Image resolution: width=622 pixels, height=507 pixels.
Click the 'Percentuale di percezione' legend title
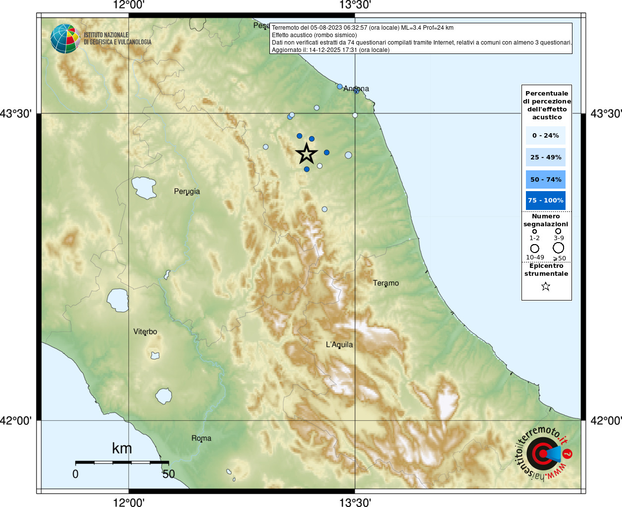click(x=547, y=105)
